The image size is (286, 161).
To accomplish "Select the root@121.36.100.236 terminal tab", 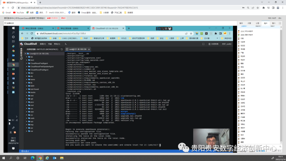I will (x=78, y=49).
